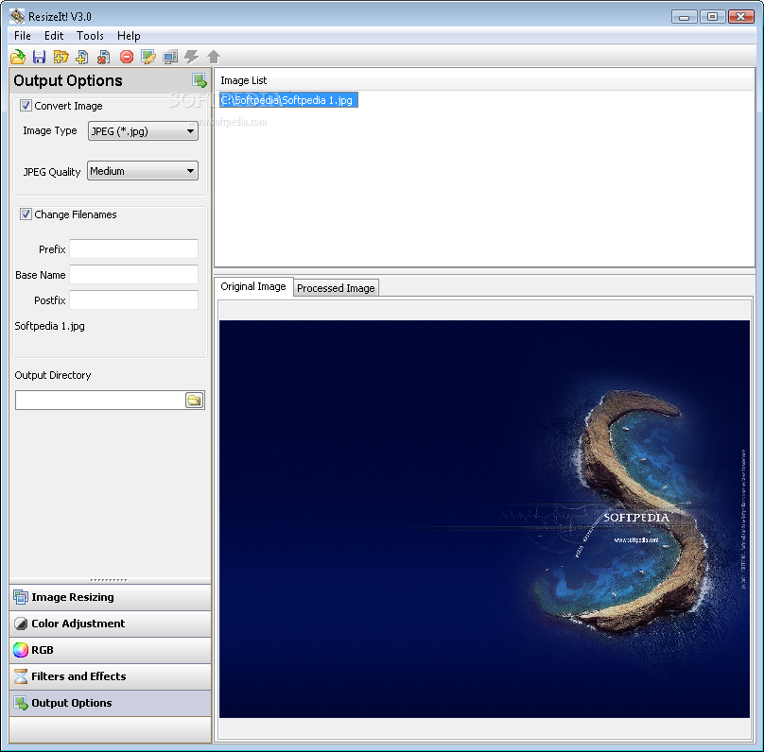This screenshot has width=764, height=752.
Task: Click the computer monitor toolbar icon
Action: click(x=170, y=57)
